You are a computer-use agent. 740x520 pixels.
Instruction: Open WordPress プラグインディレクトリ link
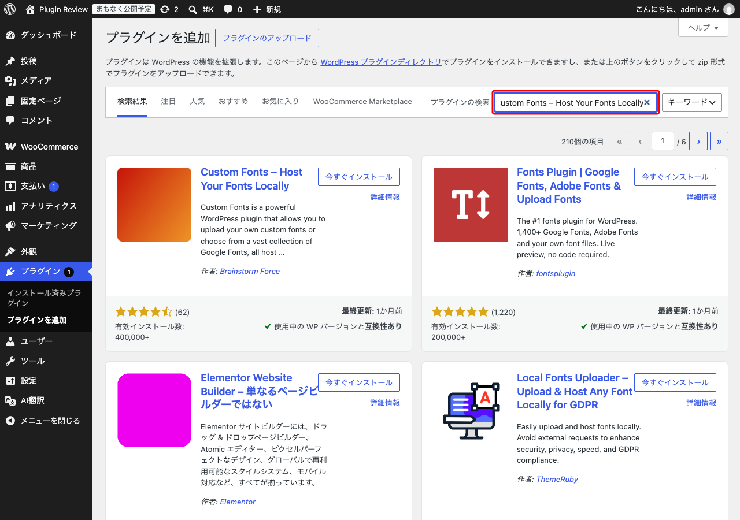tap(381, 62)
